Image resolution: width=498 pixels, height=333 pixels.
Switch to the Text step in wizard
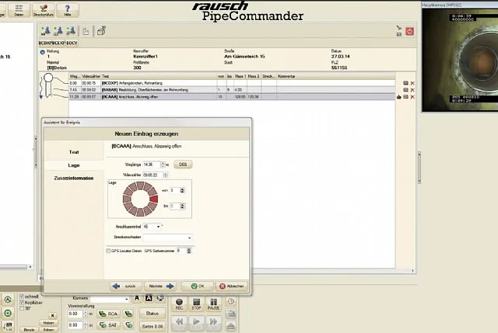tap(74, 152)
